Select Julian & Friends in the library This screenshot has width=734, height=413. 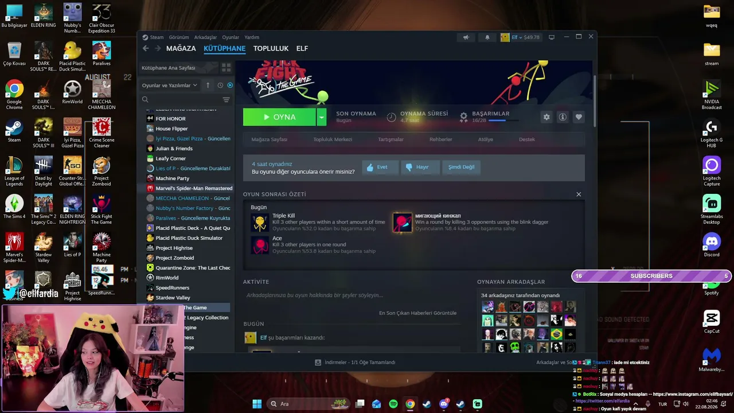174,149
